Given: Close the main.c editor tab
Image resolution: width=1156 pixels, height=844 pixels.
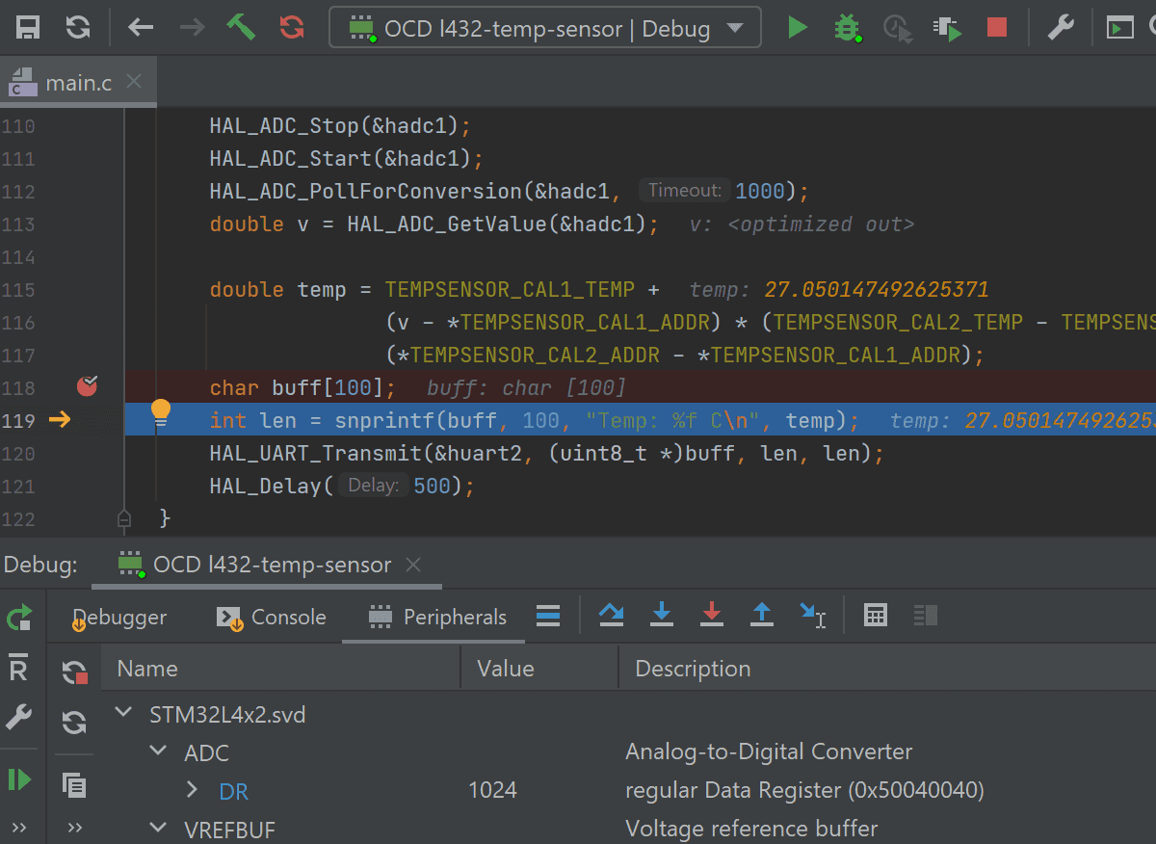Looking at the screenshot, I should 134,82.
